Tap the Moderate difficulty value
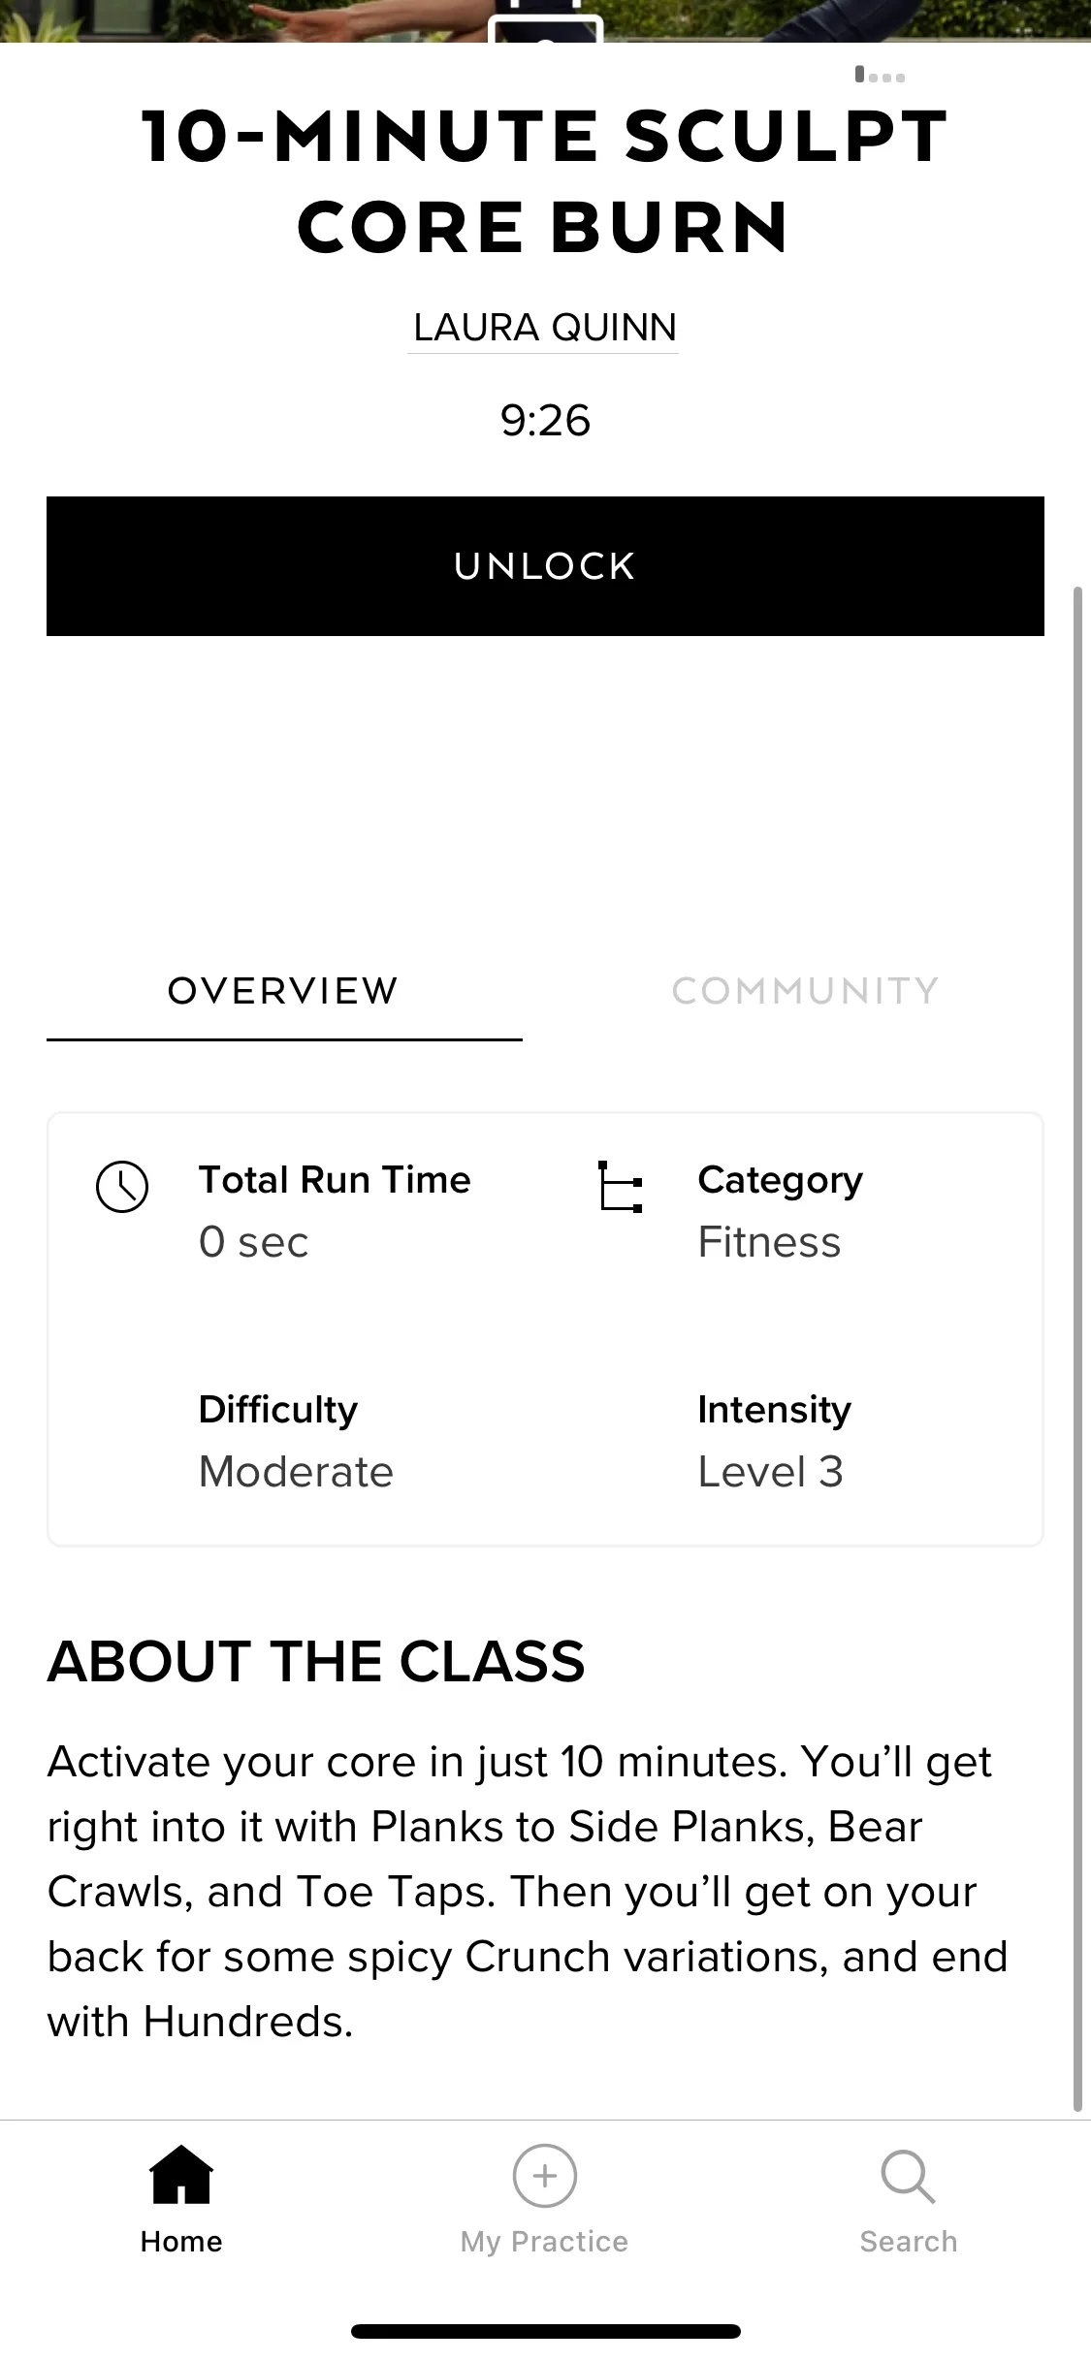Image resolution: width=1091 pixels, height=2362 pixels. [x=296, y=1472]
